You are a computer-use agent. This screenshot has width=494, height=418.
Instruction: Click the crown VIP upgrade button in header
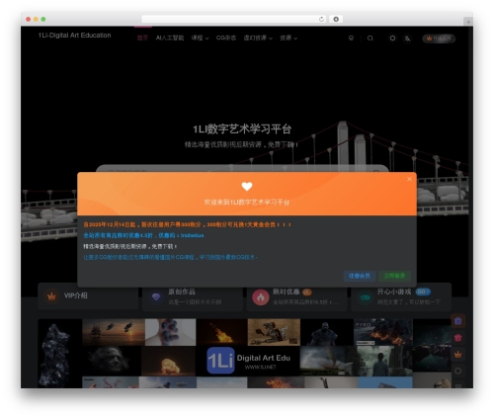439,39
